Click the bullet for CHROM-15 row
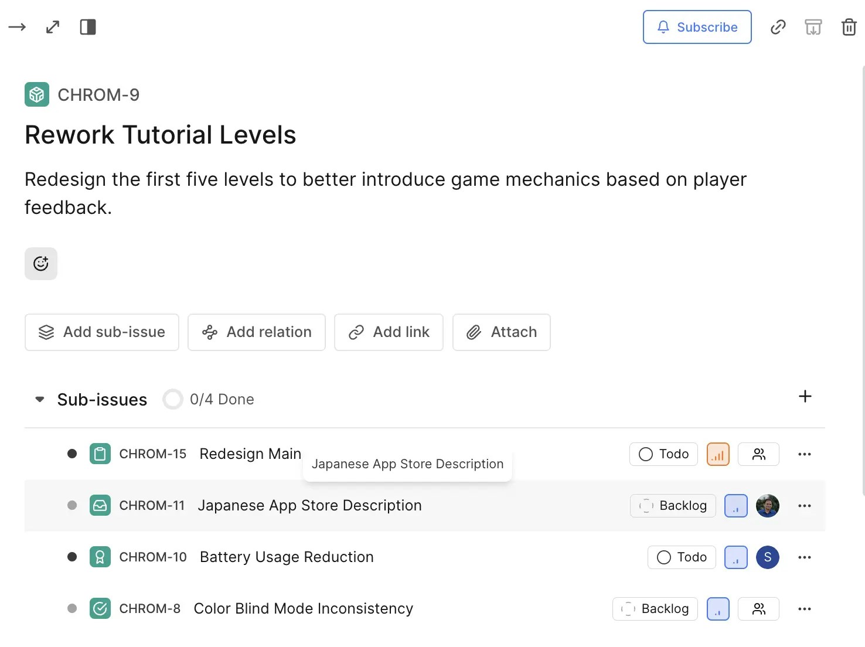Image resolution: width=865 pixels, height=647 pixels. pyautogui.click(x=72, y=454)
